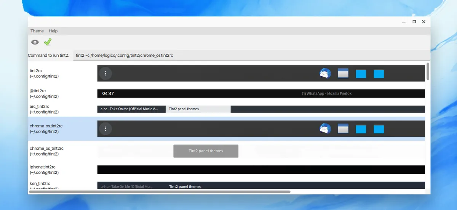
Task: Select the arc_tint2rc theme row
Action: [227, 109]
